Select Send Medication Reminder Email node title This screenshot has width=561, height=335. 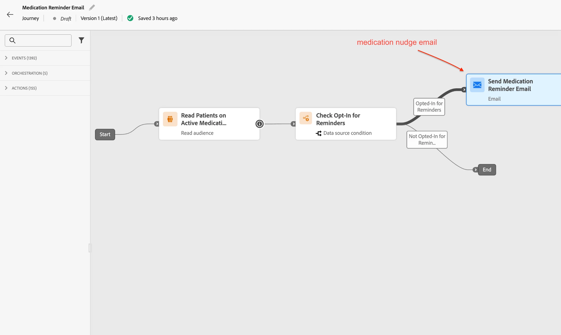click(510, 85)
